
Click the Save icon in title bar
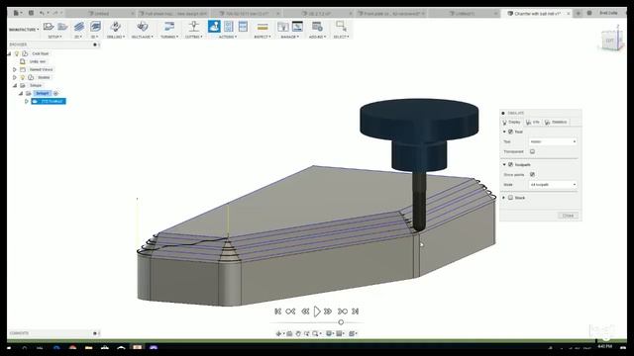point(31,13)
